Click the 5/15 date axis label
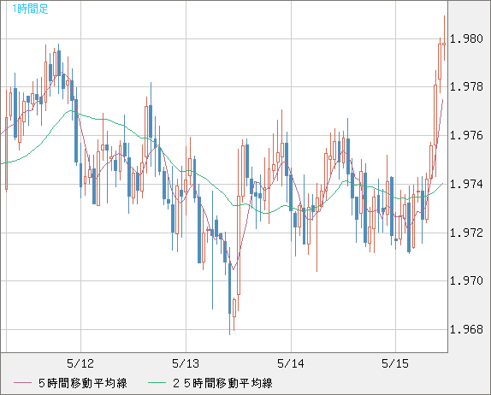 pos(395,363)
